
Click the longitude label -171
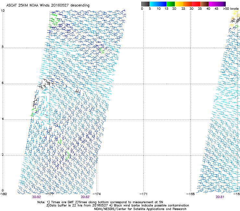[144, 194]
